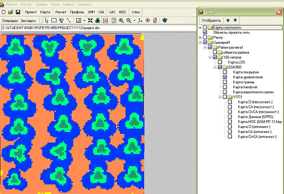This screenshot has width=284, height=194.
Task: Collapse the GSM900 tree node
Action: 214,67
